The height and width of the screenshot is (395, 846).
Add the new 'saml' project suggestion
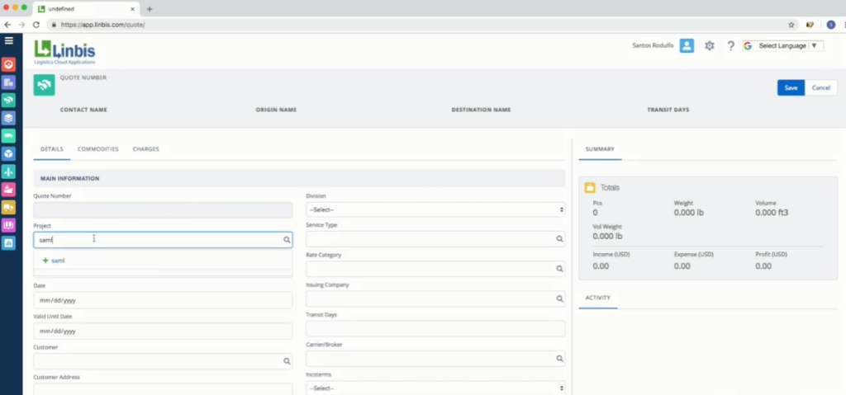click(54, 261)
